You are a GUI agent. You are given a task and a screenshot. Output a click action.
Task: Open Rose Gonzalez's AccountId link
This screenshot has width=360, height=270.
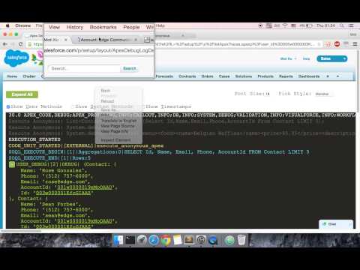[x=85, y=187]
